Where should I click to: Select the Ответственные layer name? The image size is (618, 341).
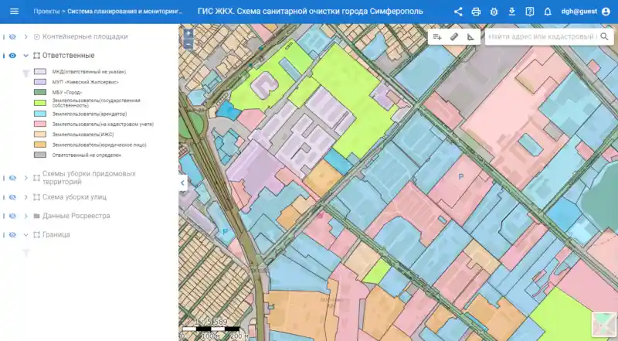tap(69, 56)
